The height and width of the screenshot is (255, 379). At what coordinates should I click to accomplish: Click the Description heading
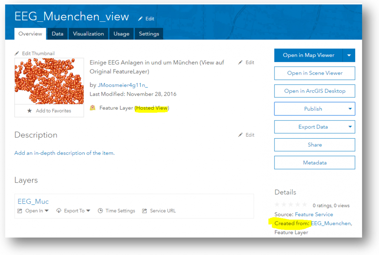tap(36, 135)
